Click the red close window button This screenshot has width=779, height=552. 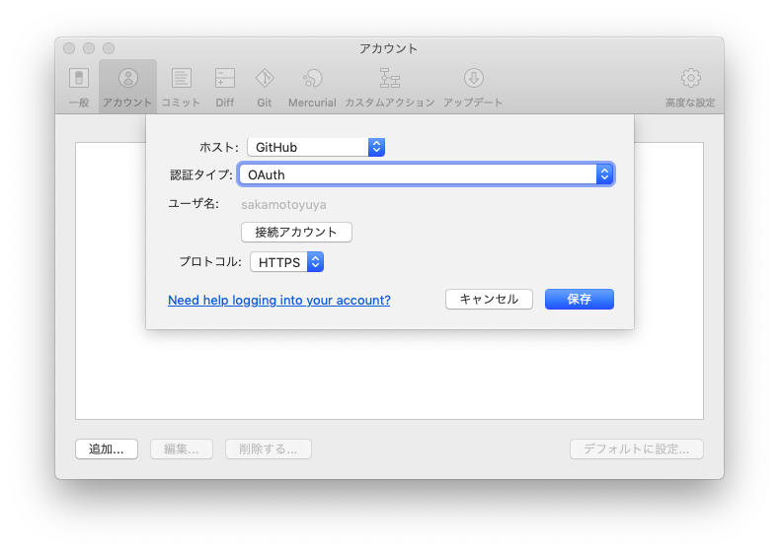[69, 48]
